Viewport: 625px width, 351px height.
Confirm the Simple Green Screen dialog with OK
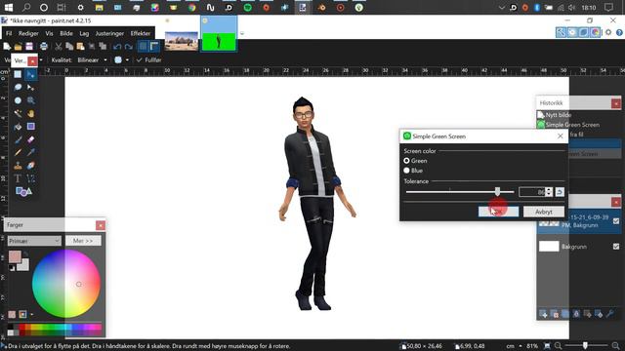click(x=498, y=212)
